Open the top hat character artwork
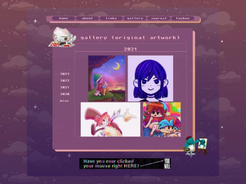 click(x=110, y=119)
